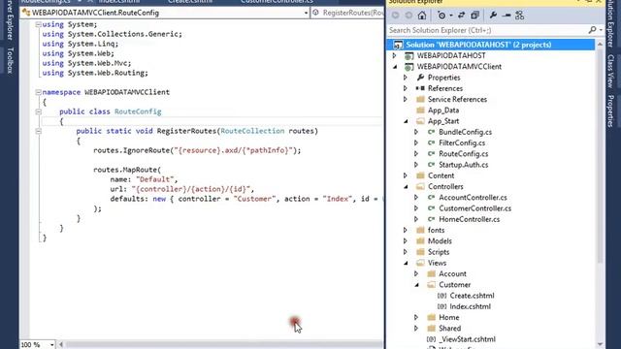Expand the RouteConfig.cs file node
The width and height of the screenshot is (621, 349).
(416, 154)
